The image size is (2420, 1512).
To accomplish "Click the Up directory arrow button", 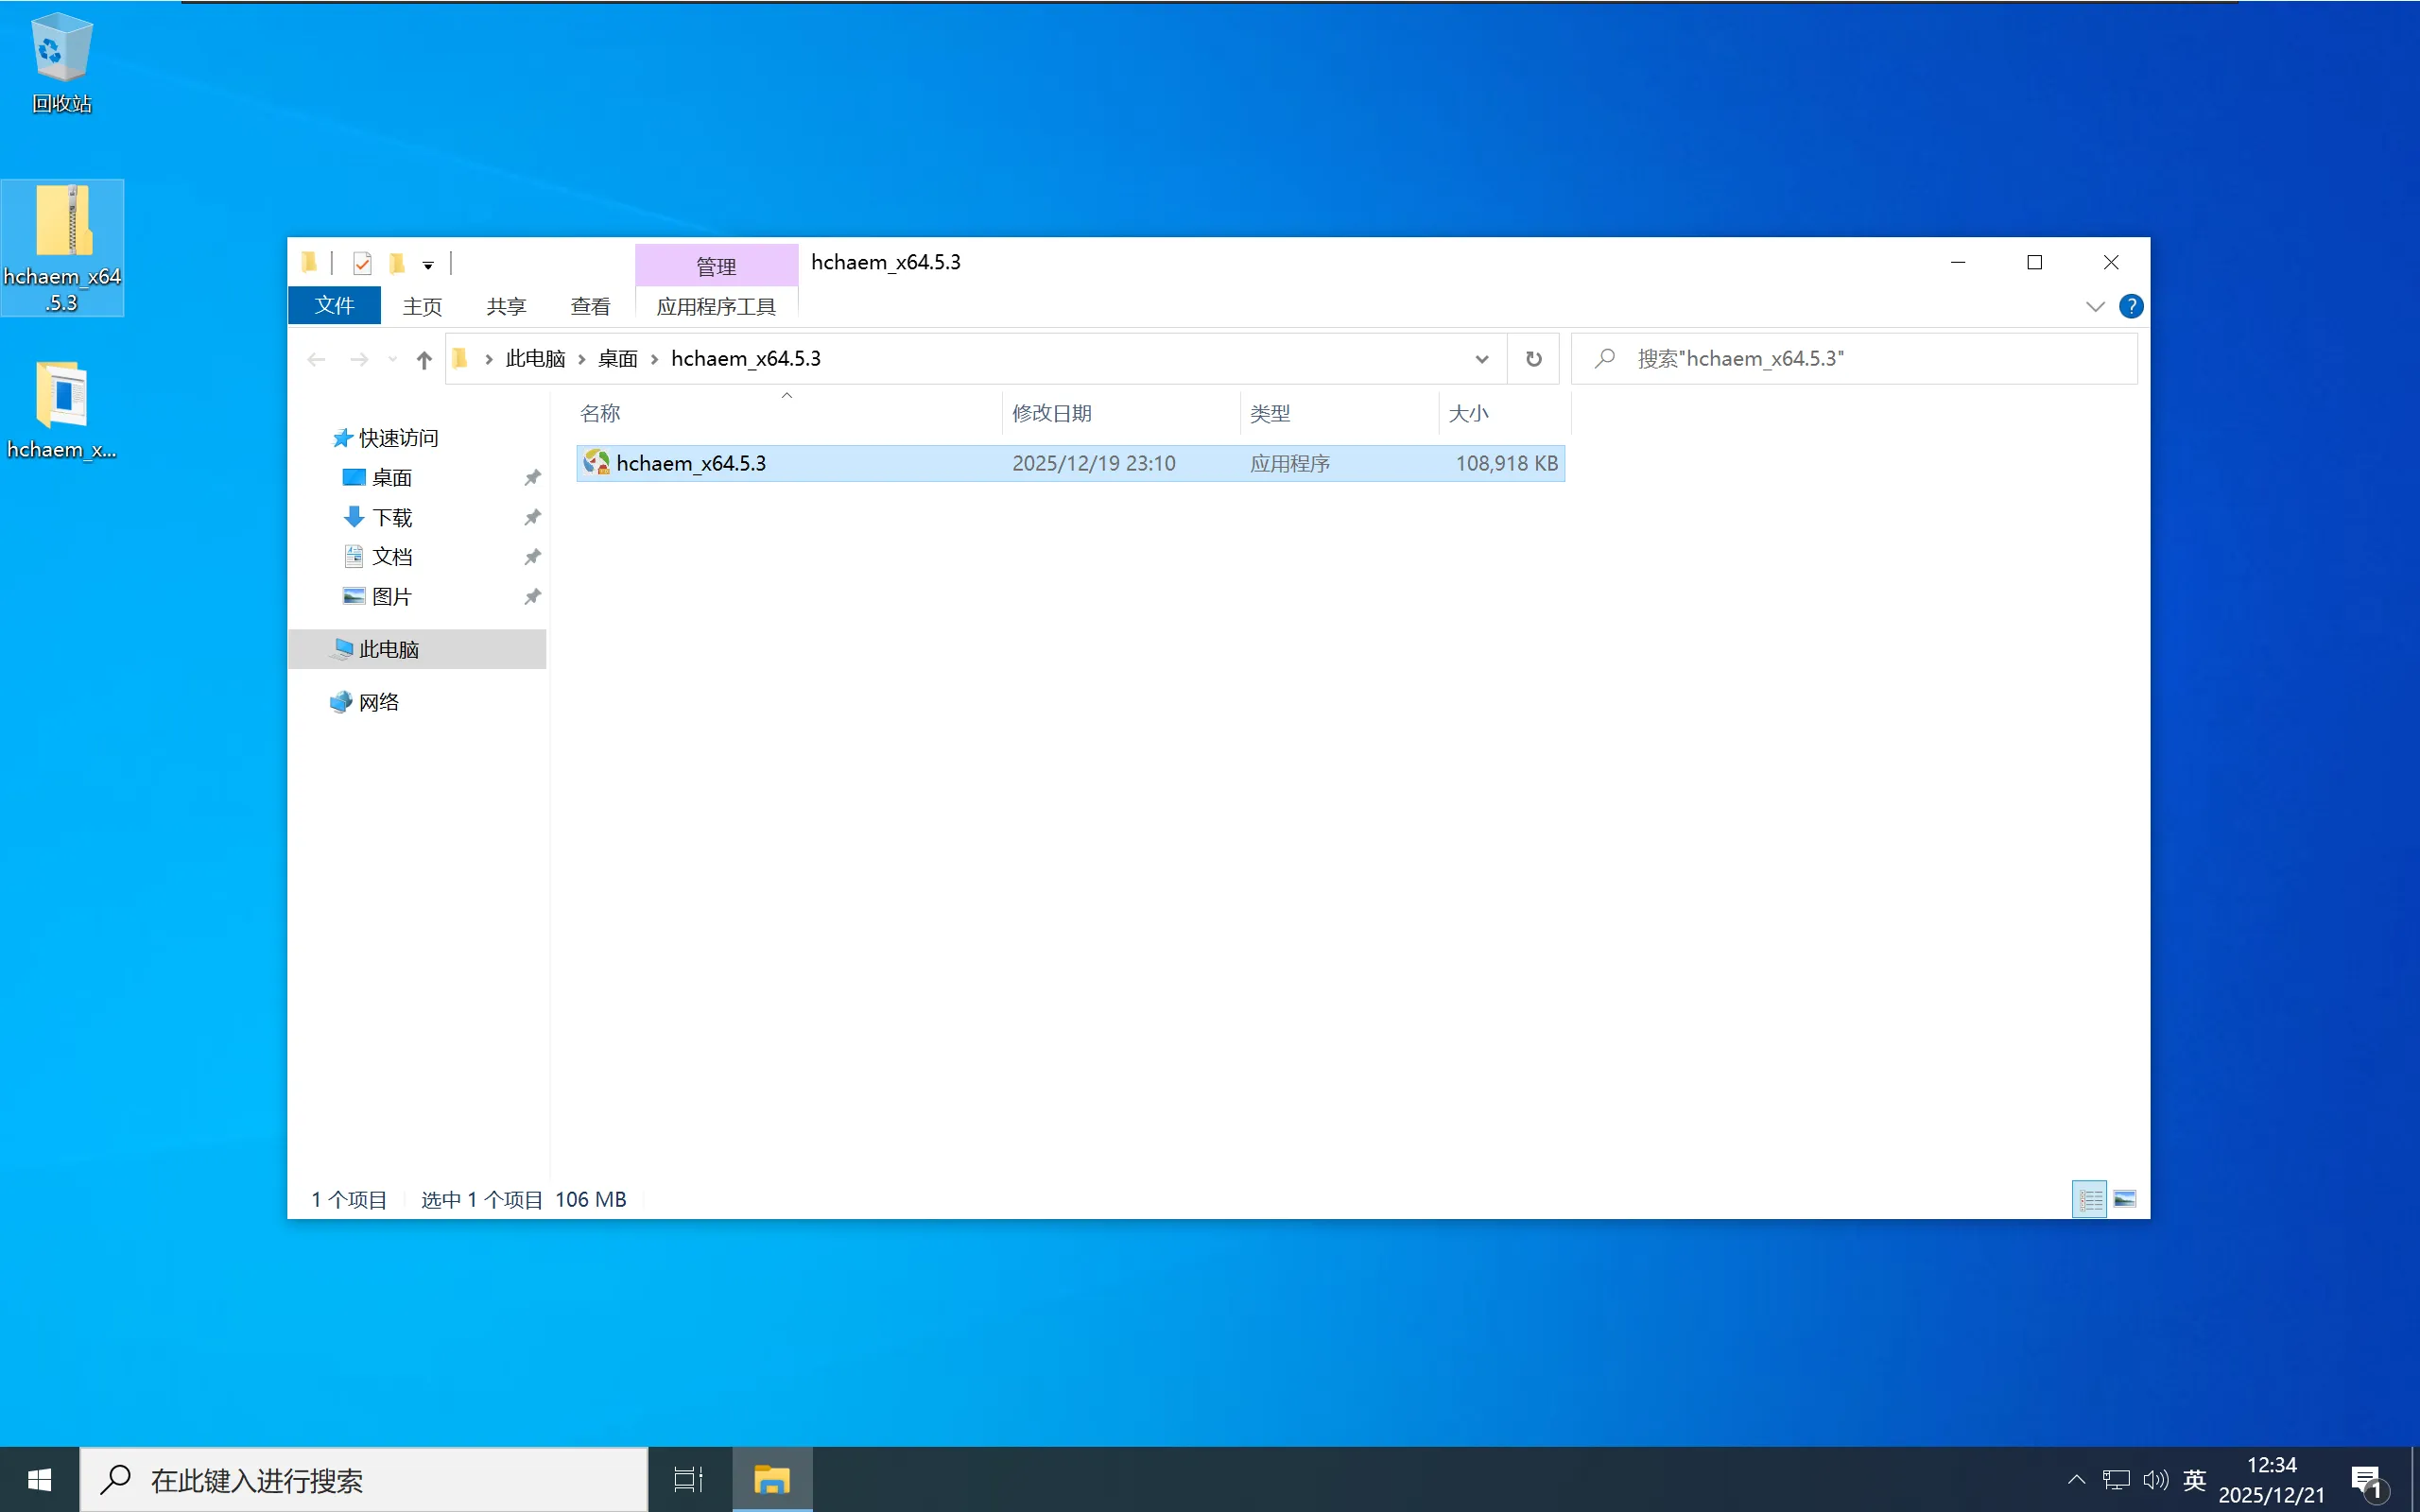I will (x=424, y=359).
